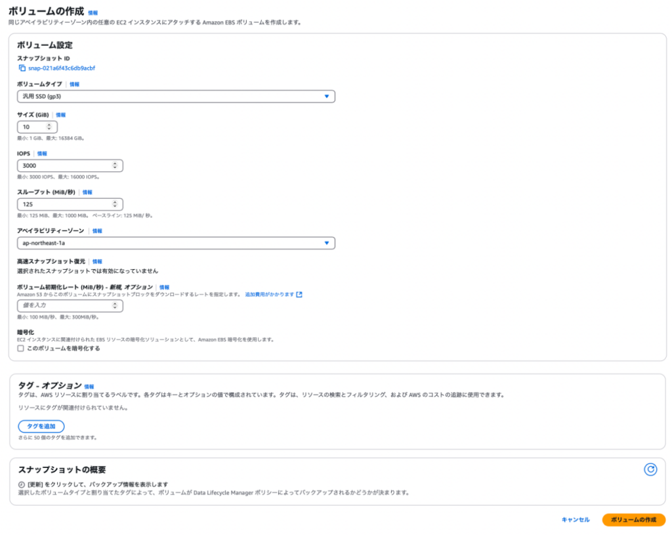Click the size (GiB) stepper arrows
672x535 pixels.
coord(49,127)
